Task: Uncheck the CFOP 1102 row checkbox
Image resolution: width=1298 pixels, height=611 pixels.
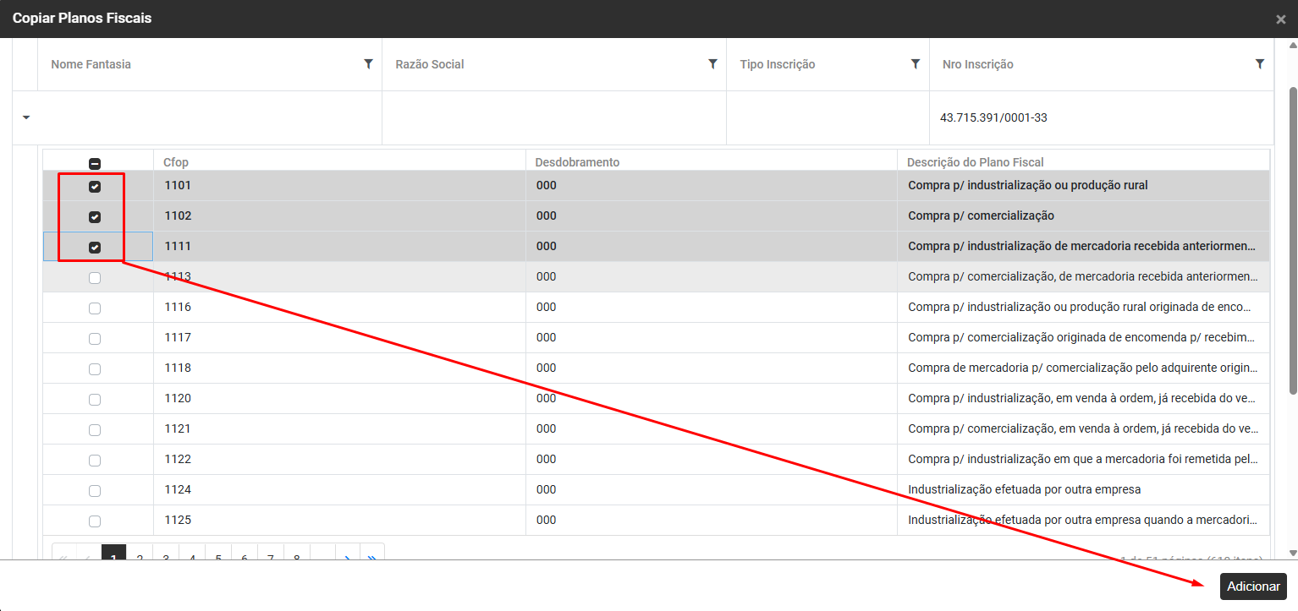Action: [x=95, y=216]
